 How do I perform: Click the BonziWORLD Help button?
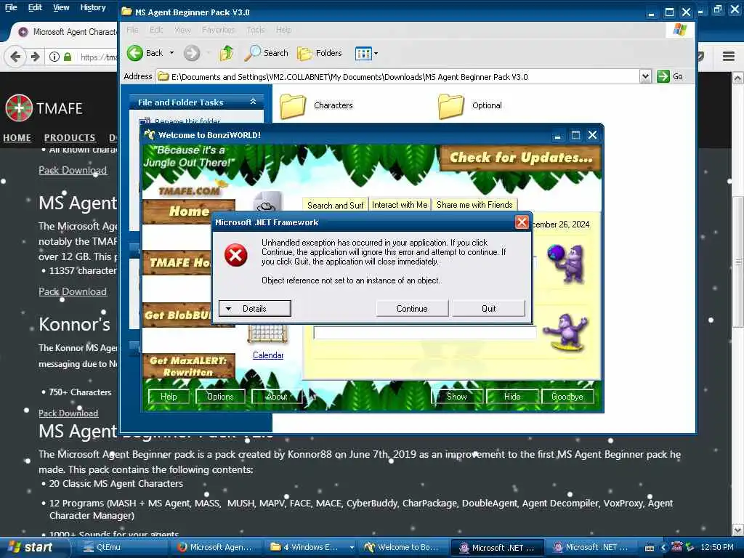click(169, 396)
